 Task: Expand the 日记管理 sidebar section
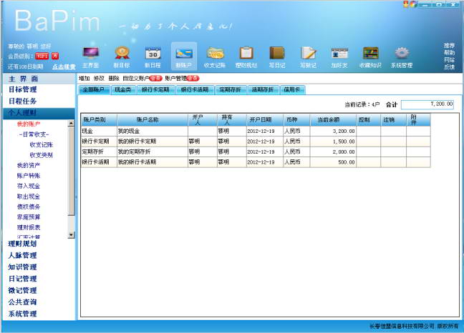(39, 279)
